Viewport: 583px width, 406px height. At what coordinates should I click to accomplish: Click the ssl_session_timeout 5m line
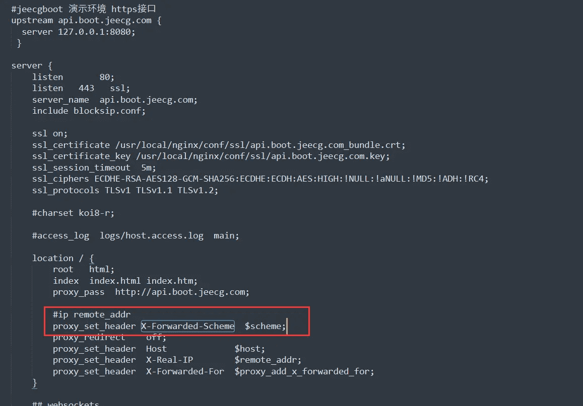tap(94, 168)
